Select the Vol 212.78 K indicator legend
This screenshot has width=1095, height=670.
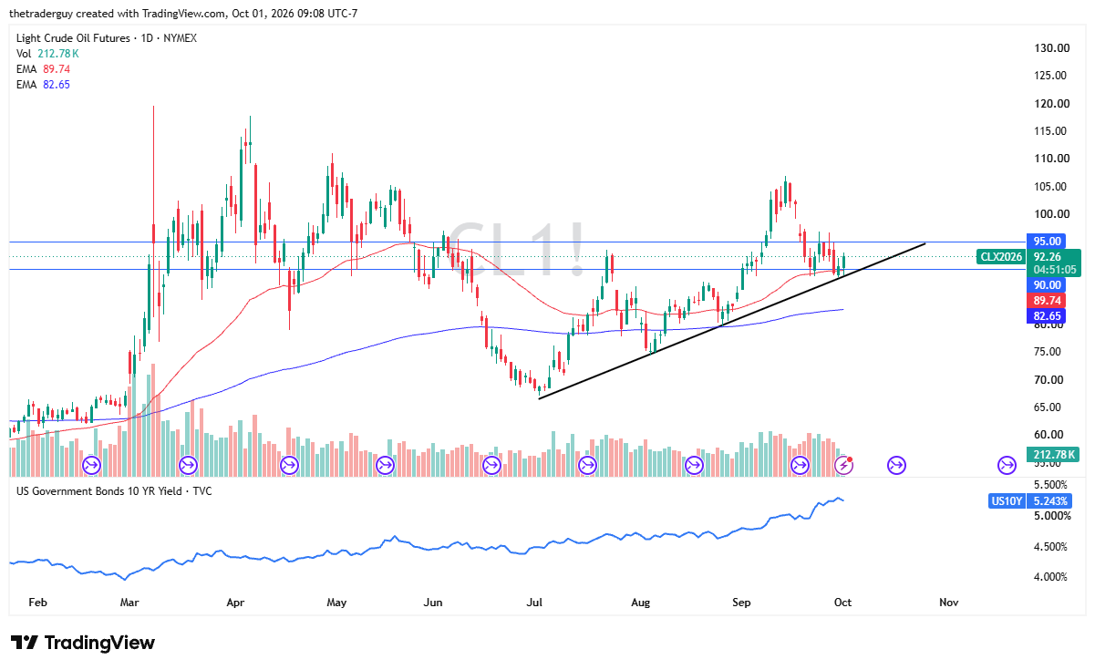point(47,54)
